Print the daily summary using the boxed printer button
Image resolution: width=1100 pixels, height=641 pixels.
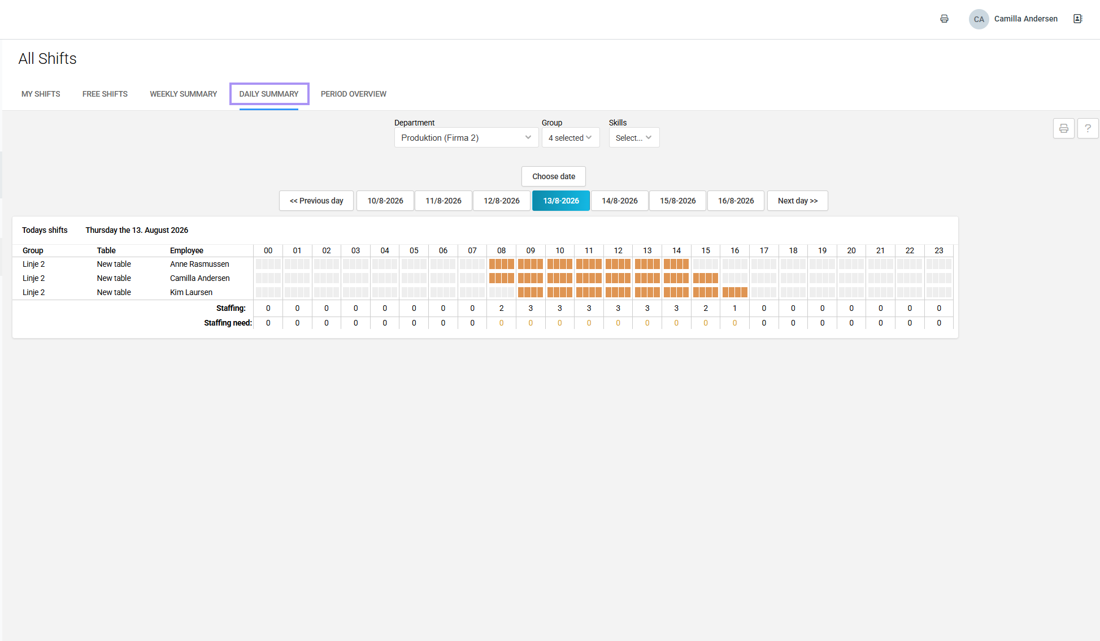click(x=1063, y=128)
